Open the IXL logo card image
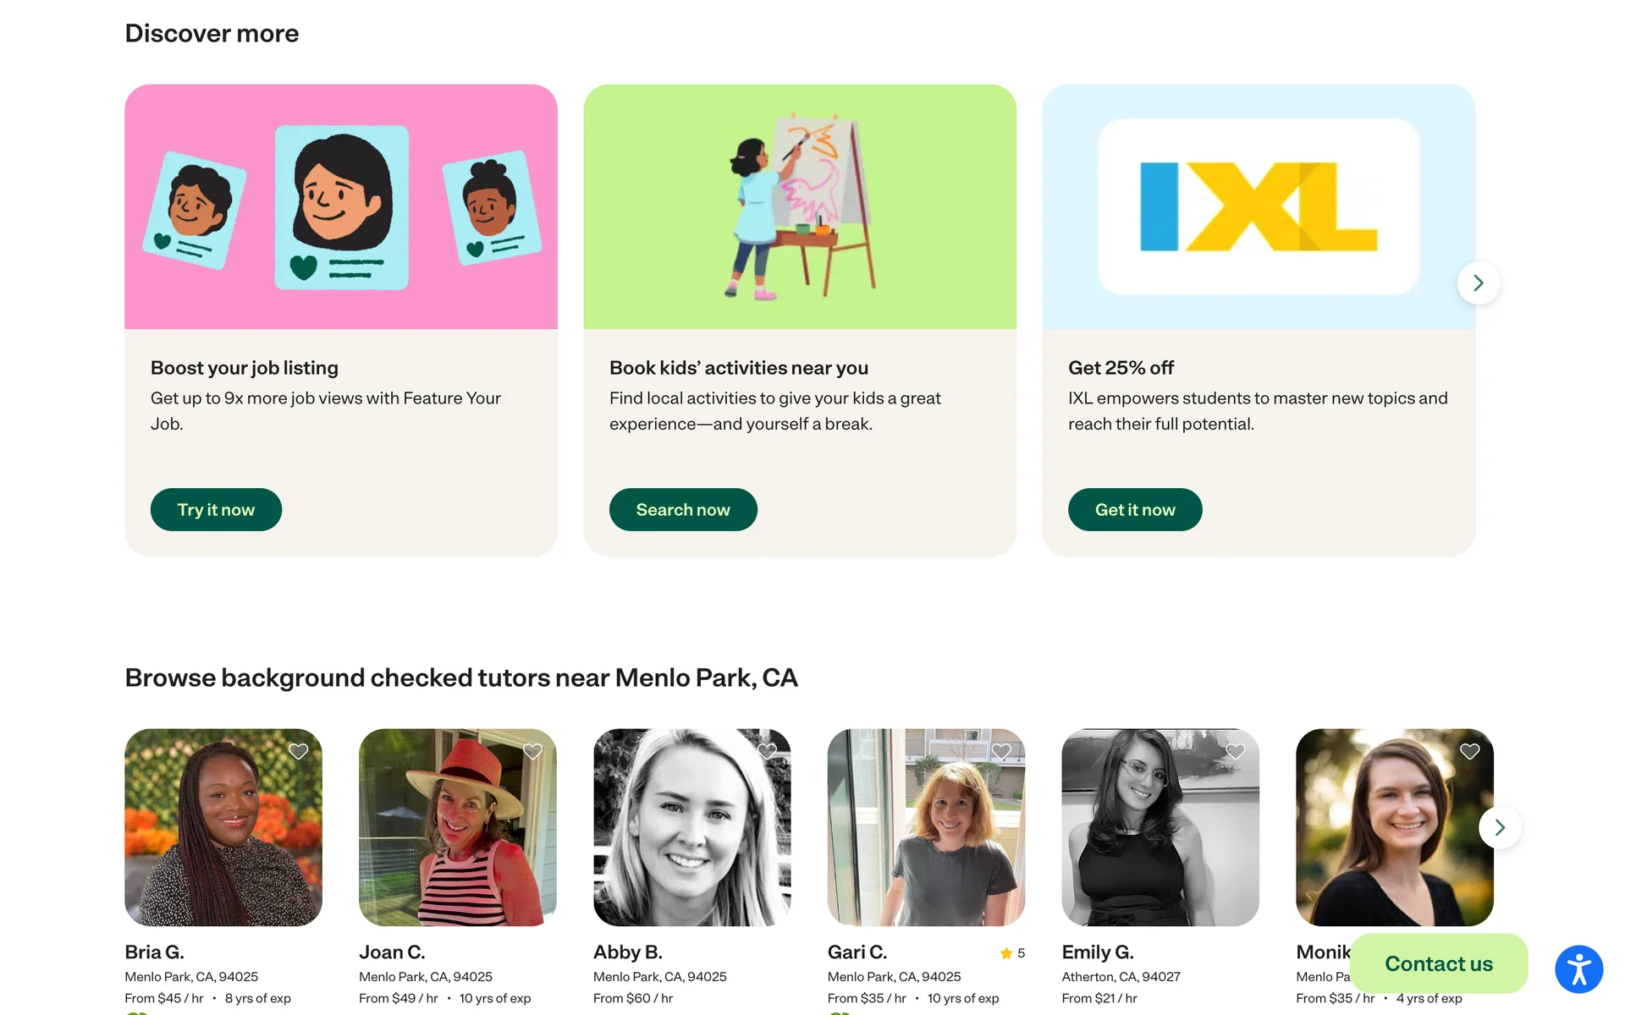This screenshot has height=1015, width=1625. tap(1258, 206)
